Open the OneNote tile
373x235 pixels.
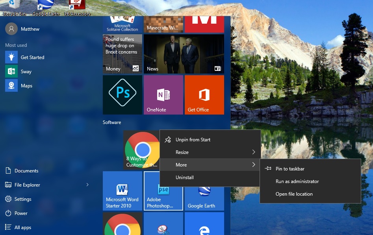(163, 94)
